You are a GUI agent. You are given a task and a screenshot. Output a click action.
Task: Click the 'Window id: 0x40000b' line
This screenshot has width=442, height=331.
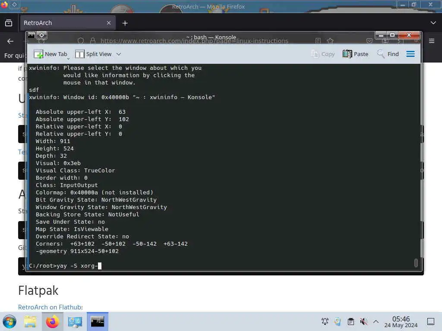[122, 97]
